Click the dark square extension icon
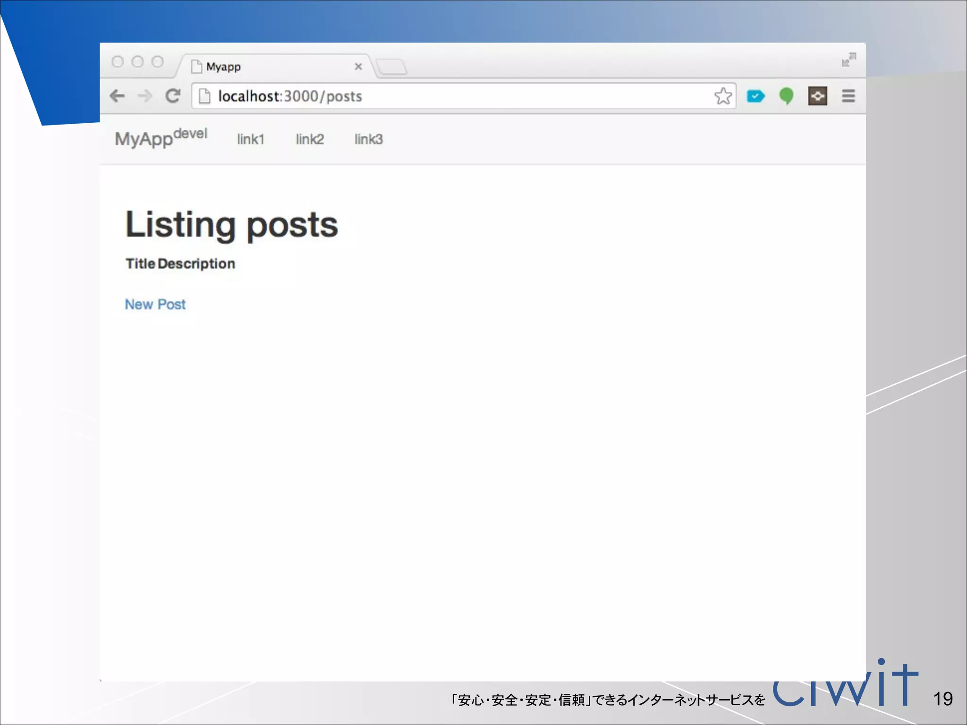The height and width of the screenshot is (725, 967). [x=817, y=96]
